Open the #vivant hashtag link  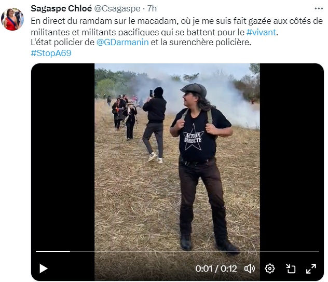pos(261,32)
